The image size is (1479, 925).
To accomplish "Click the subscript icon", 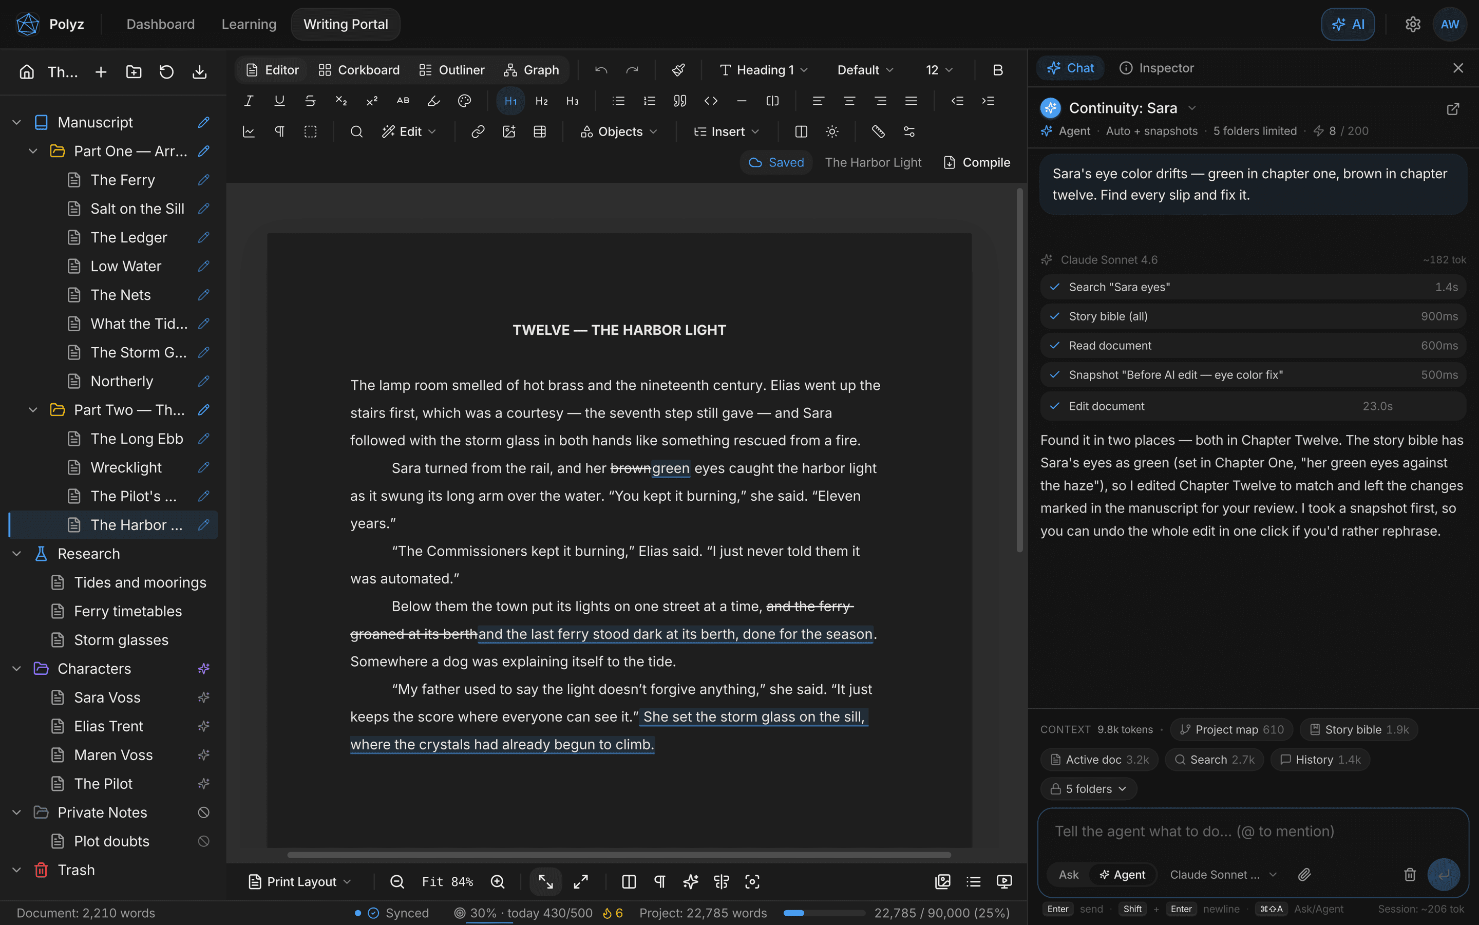I will tap(342, 101).
